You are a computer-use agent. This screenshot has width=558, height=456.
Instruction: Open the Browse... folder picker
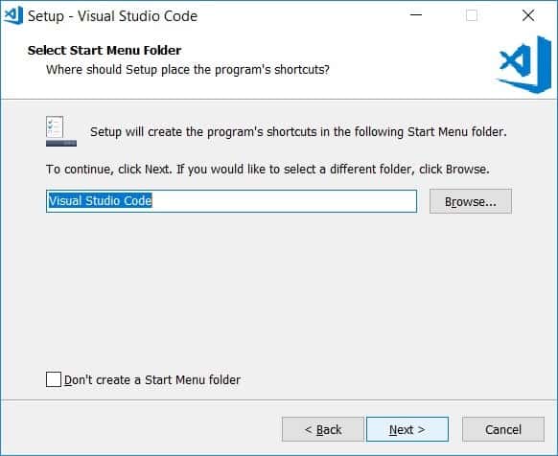pos(471,201)
